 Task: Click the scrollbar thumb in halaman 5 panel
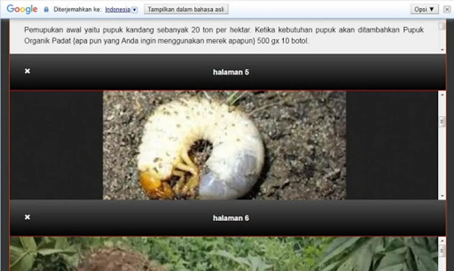442,122
